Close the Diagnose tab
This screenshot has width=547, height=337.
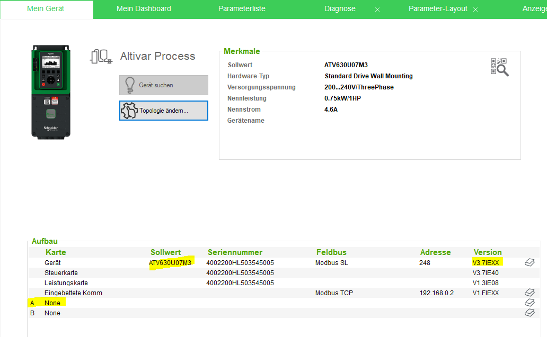377,10
